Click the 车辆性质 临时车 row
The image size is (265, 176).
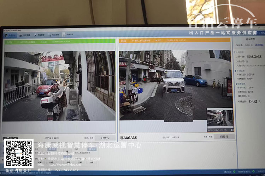point(245,78)
